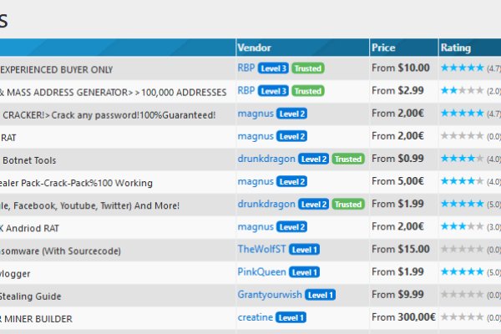Select the 'From $15.00' price cell
Image resolution: width=501 pixels, height=334 pixels.
pyautogui.click(x=401, y=249)
